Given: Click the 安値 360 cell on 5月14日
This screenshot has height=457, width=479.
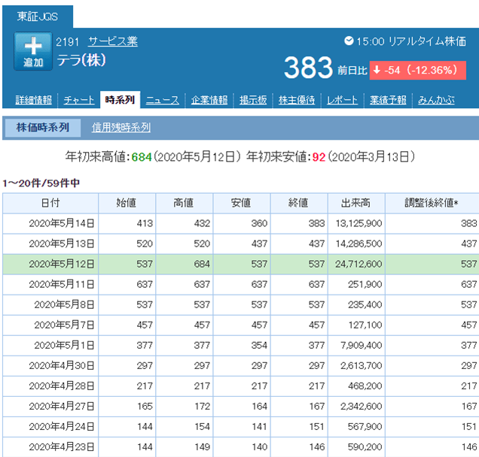Looking at the screenshot, I should (242, 224).
